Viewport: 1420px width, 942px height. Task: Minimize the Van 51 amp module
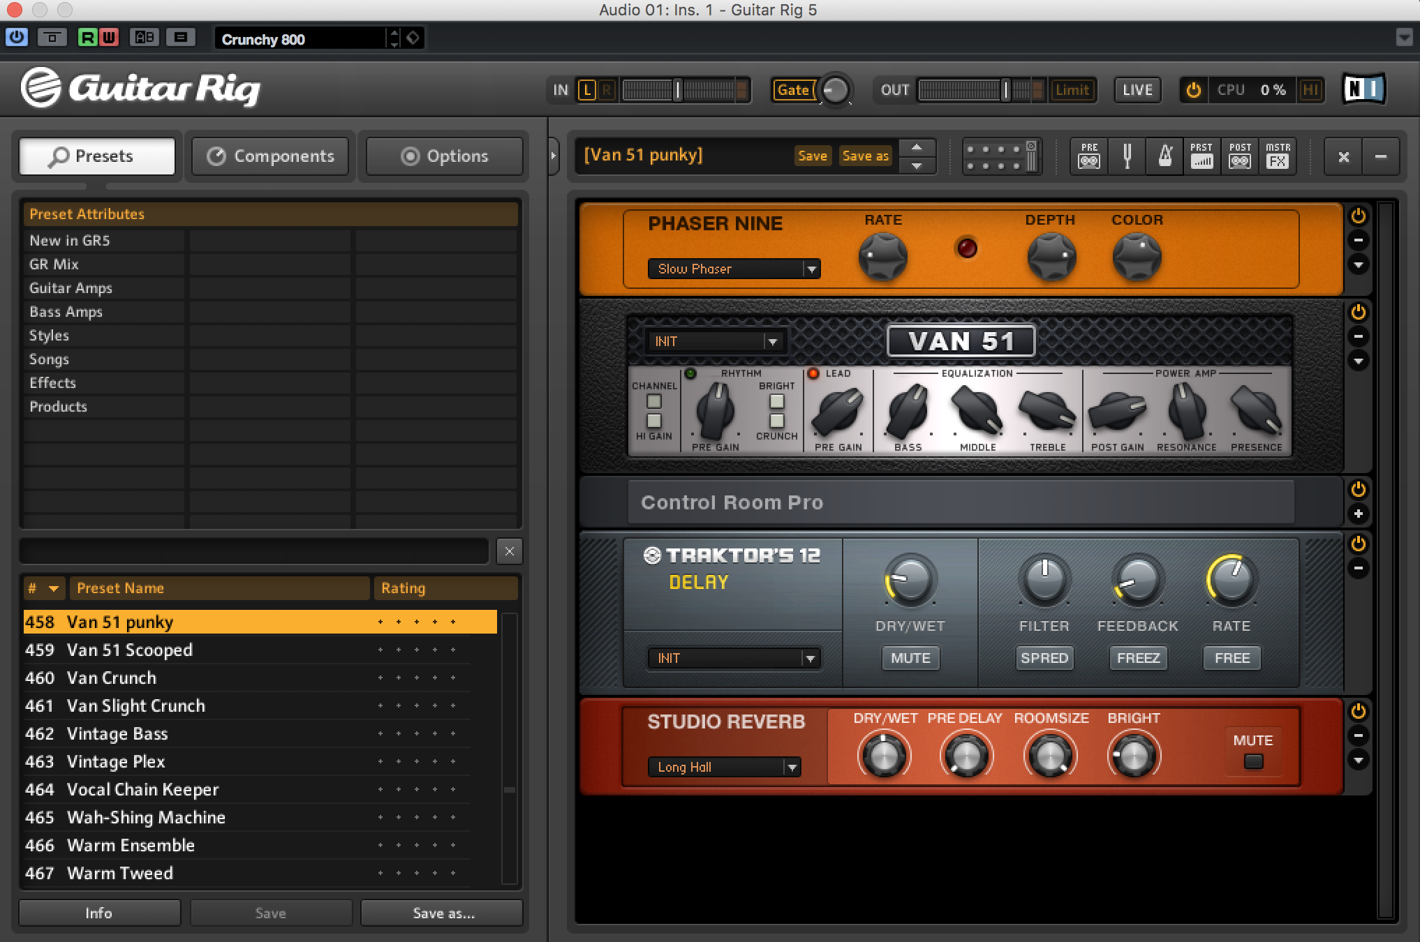[x=1358, y=336]
